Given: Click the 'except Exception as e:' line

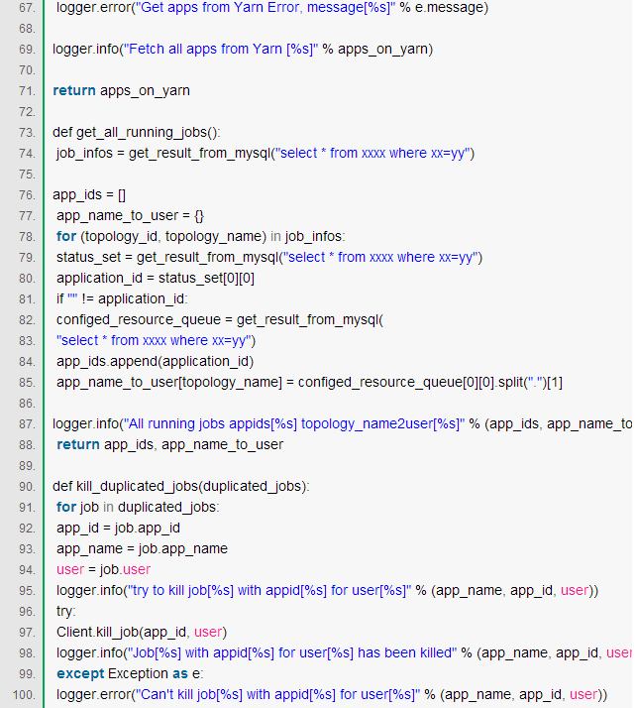Looking at the screenshot, I should (130, 673).
